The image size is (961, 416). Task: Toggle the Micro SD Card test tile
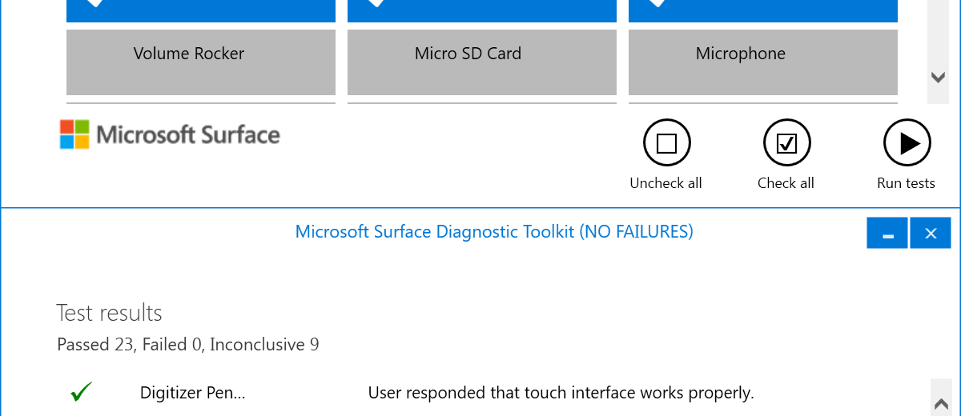[482, 62]
